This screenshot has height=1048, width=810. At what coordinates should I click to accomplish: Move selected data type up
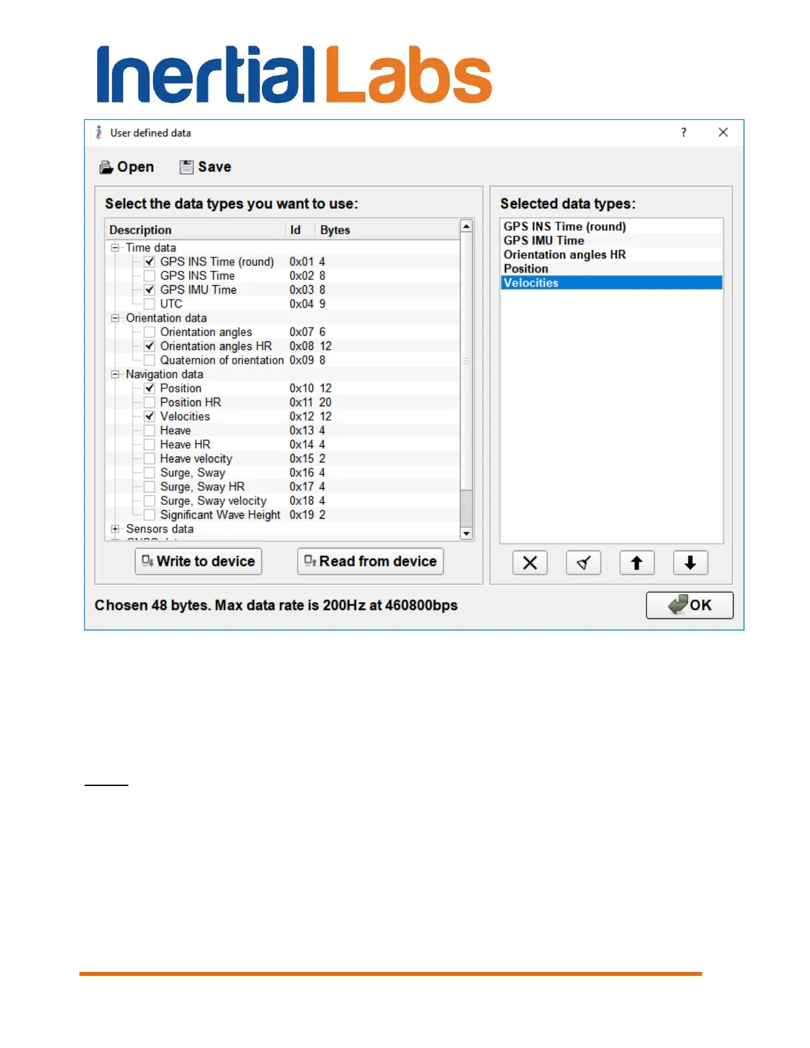pyautogui.click(x=637, y=563)
